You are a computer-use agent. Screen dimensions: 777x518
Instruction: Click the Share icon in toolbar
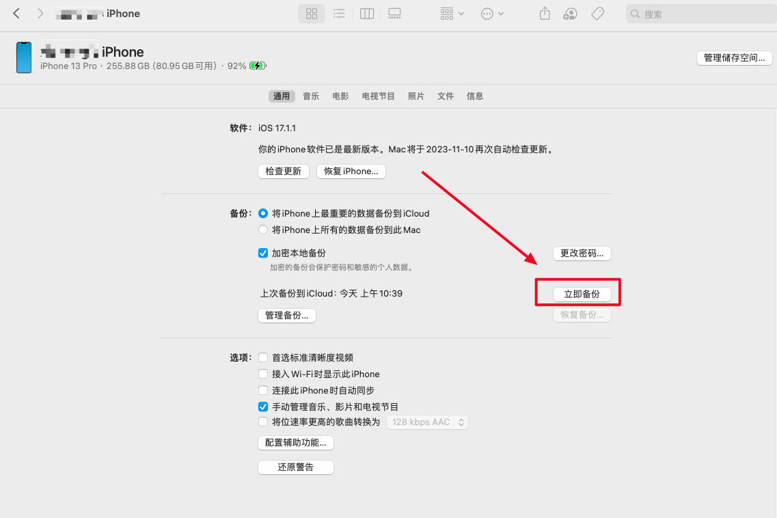click(545, 14)
